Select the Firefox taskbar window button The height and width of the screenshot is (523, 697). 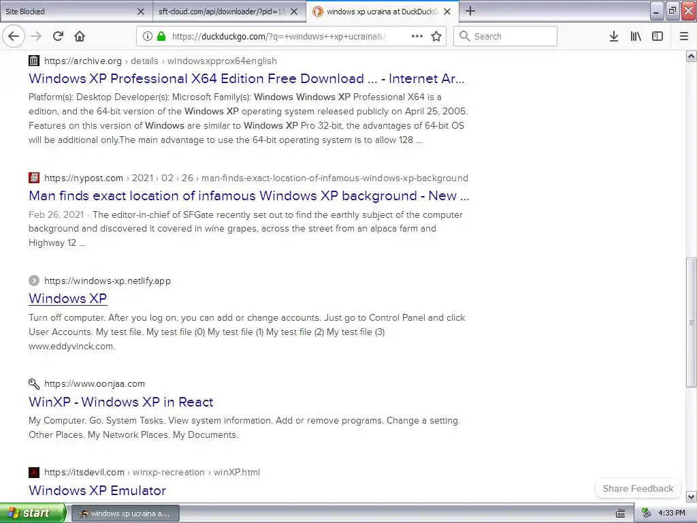tap(125, 513)
